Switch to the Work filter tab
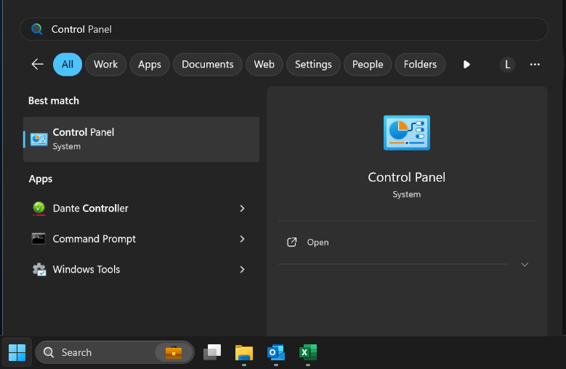Image resolution: width=566 pixels, height=369 pixels. coord(106,65)
